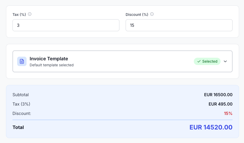Image resolution: width=244 pixels, height=143 pixels.
Task: Click the EUR 14520.00 total amount
Action: (211, 127)
